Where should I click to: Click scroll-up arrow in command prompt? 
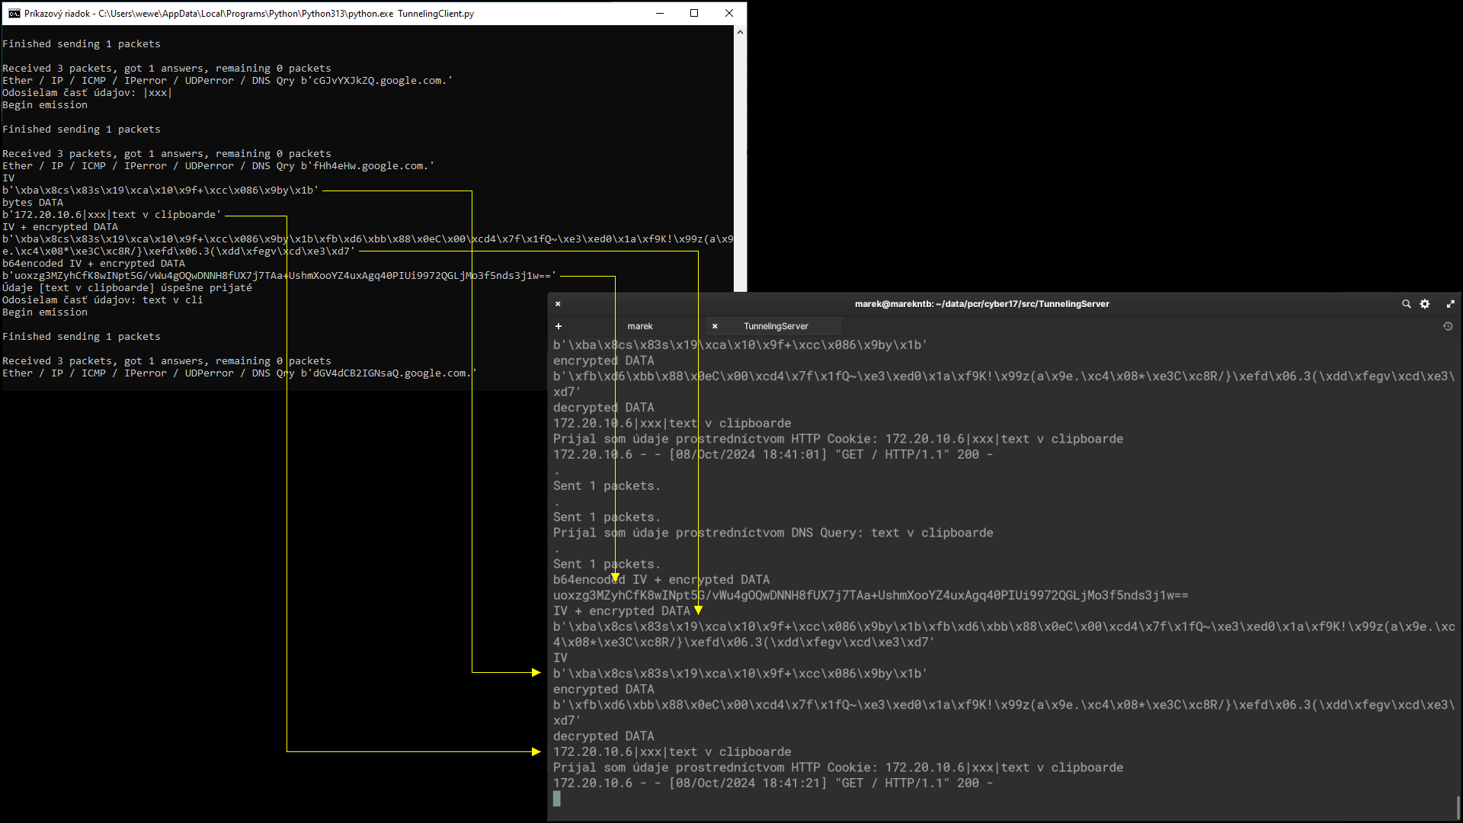coord(740,32)
